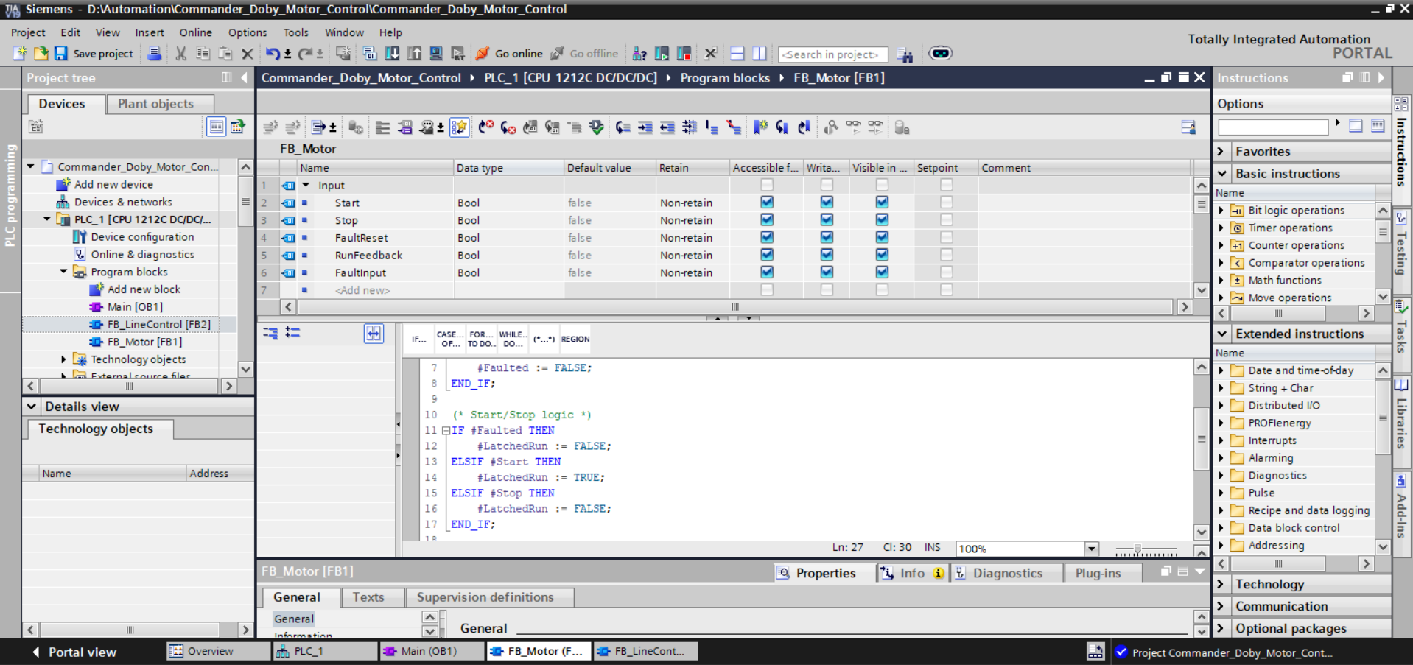Open the Online menu

(x=195, y=32)
